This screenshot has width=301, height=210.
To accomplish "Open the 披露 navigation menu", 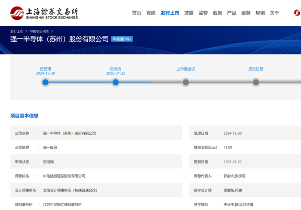I will coord(189,13).
